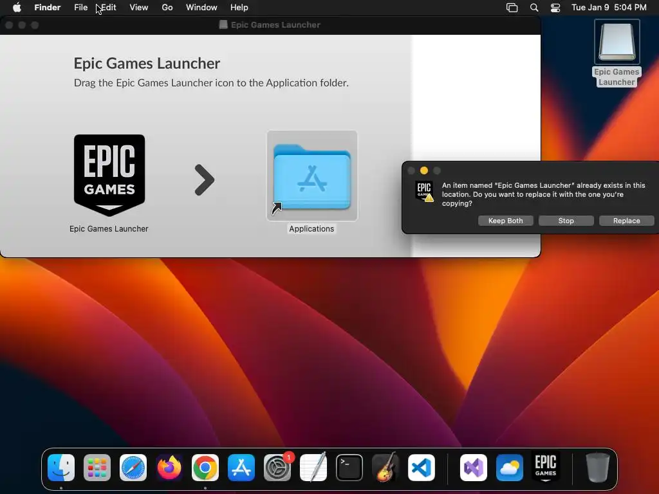Open the Help menu
659x494 pixels.
239,8
